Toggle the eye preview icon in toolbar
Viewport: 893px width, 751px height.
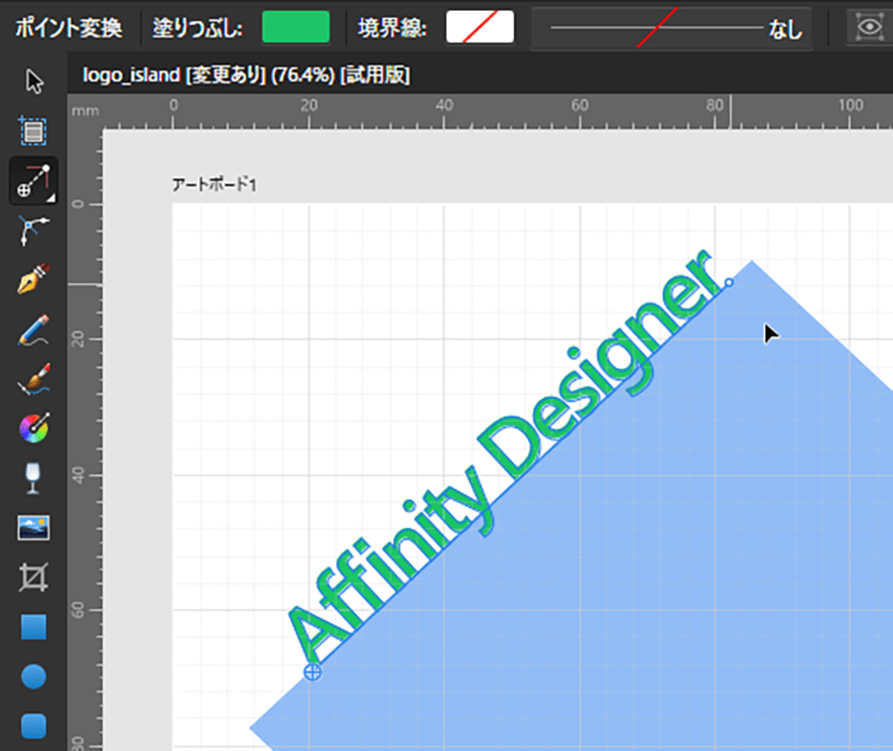[869, 26]
